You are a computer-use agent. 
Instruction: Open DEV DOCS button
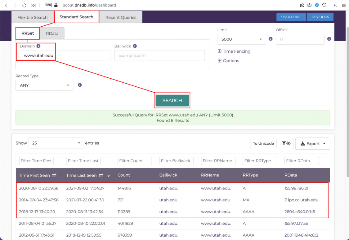point(320,17)
